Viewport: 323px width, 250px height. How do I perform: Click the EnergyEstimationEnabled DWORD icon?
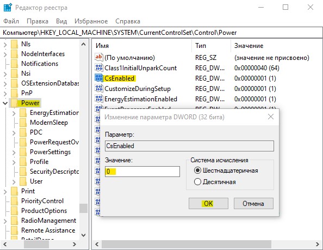point(98,99)
